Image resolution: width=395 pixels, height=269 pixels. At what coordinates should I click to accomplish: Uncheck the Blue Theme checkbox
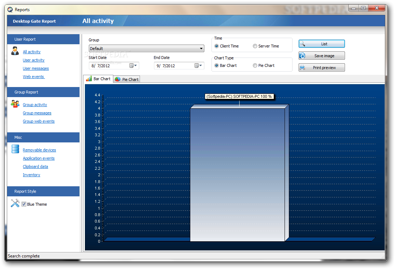[24, 204]
